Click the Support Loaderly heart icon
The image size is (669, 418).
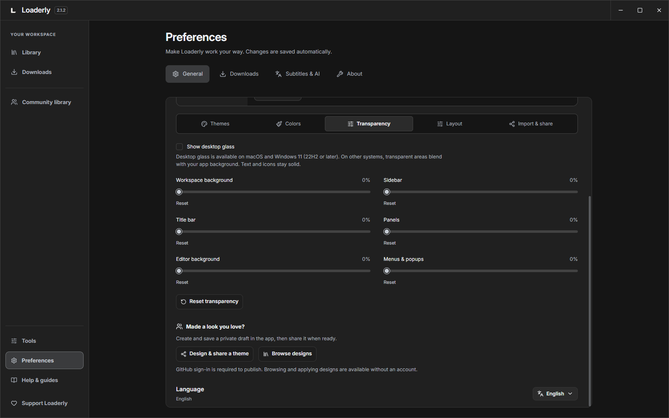(14, 403)
